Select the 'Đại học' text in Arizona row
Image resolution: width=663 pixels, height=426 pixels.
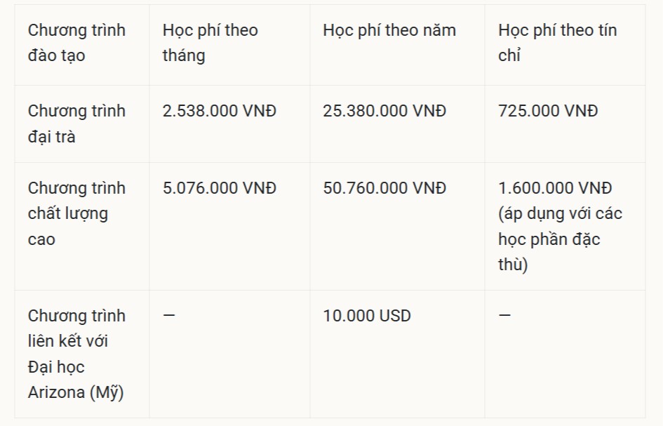pyautogui.click(x=56, y=367)
